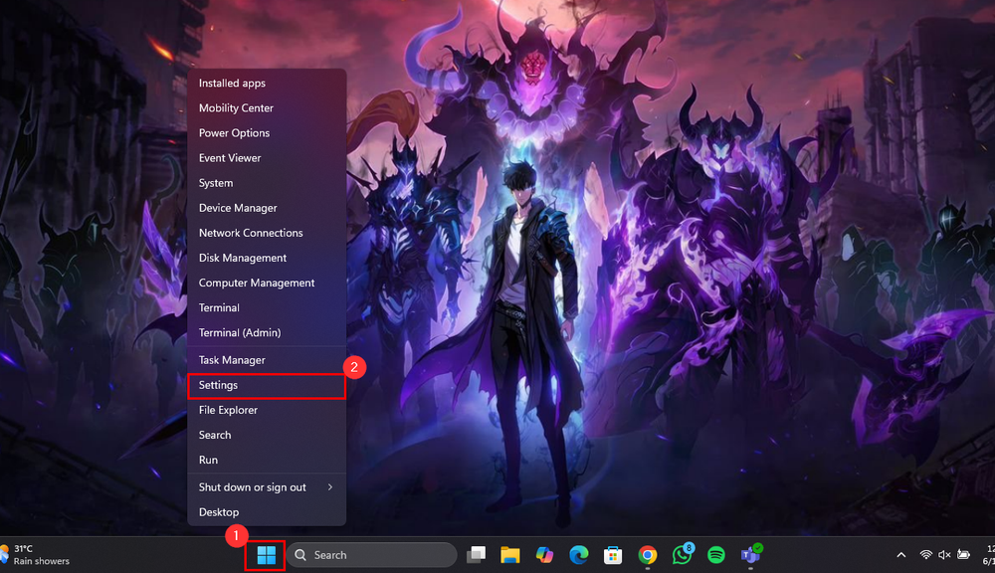Launch Microsoft Edge
The image size is (995, 573).
point(577,554)
